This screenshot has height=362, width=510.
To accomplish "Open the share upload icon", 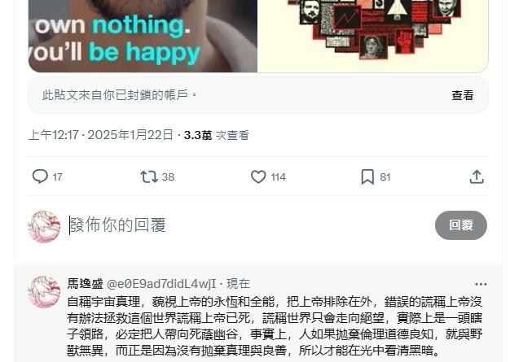I will click(x=477, y=177).
